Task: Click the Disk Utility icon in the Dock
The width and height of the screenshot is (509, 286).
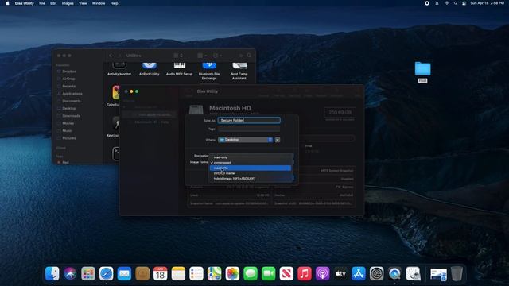Action: click(x=413, y=274)
